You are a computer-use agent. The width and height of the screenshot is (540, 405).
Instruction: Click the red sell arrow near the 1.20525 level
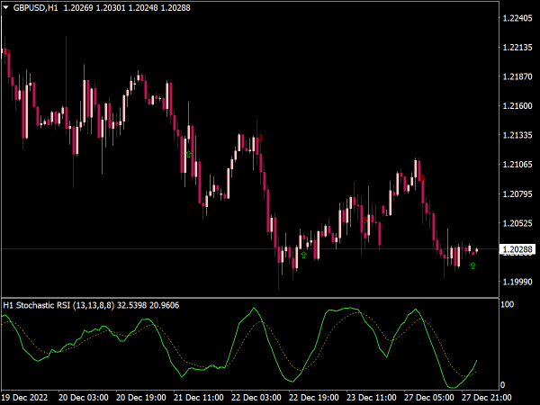point(364,220)
